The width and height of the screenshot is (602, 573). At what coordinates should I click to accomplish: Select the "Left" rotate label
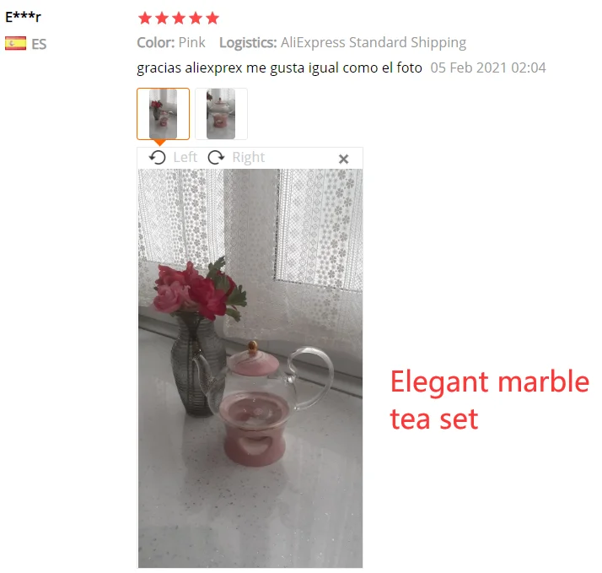185,157
